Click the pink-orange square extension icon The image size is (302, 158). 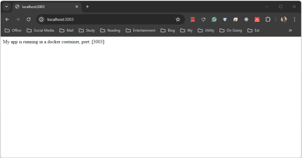coord(257,19)
